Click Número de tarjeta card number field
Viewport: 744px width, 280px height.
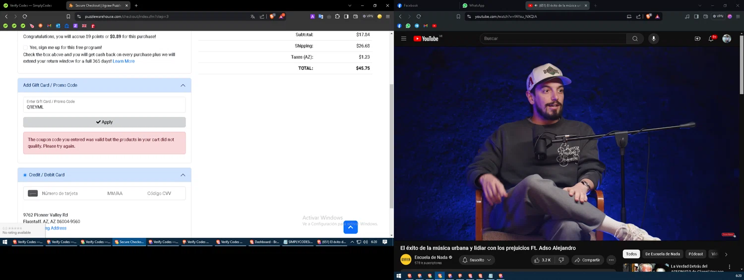point(60,193)
